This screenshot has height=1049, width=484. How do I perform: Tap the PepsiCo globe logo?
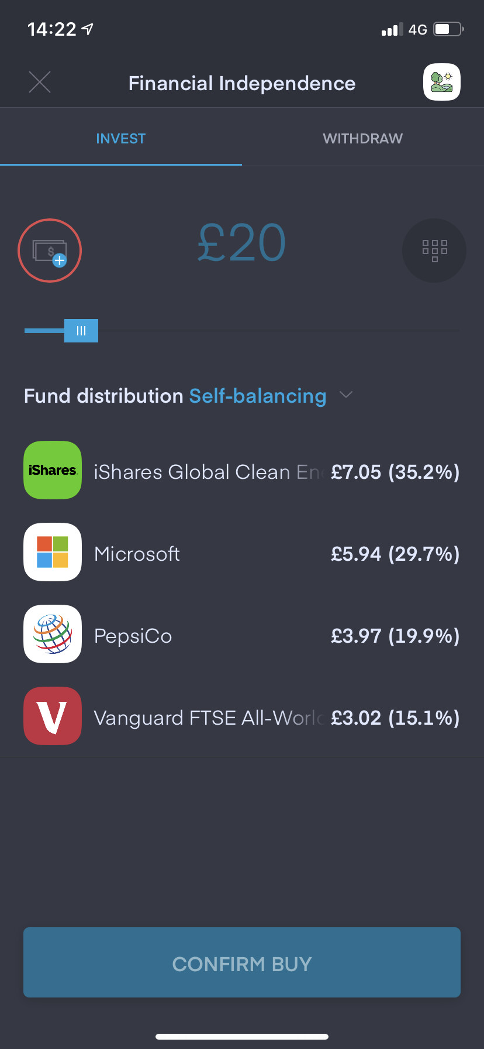(53, 634)
